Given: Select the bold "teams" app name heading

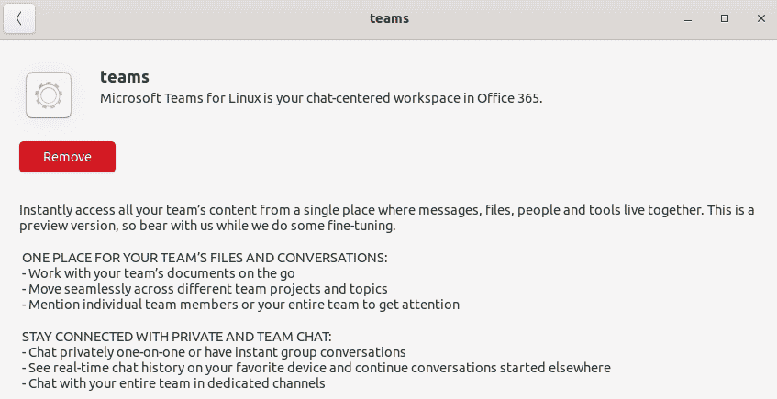Looking at the screenshot, I should (x=125, y=77).
